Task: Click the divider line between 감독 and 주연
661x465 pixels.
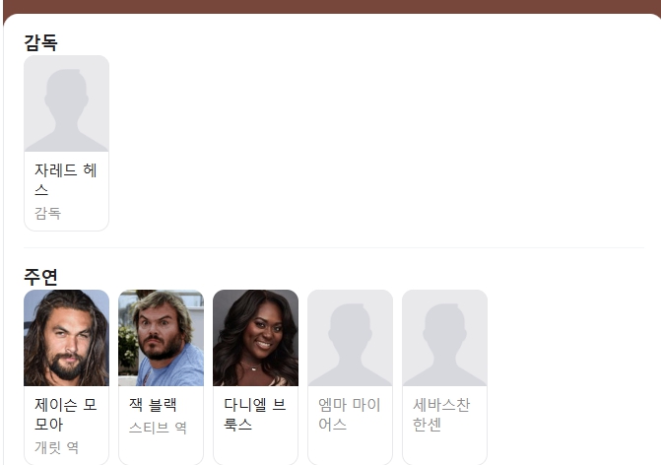Action: pyautogui.click(x=334, y=248)
